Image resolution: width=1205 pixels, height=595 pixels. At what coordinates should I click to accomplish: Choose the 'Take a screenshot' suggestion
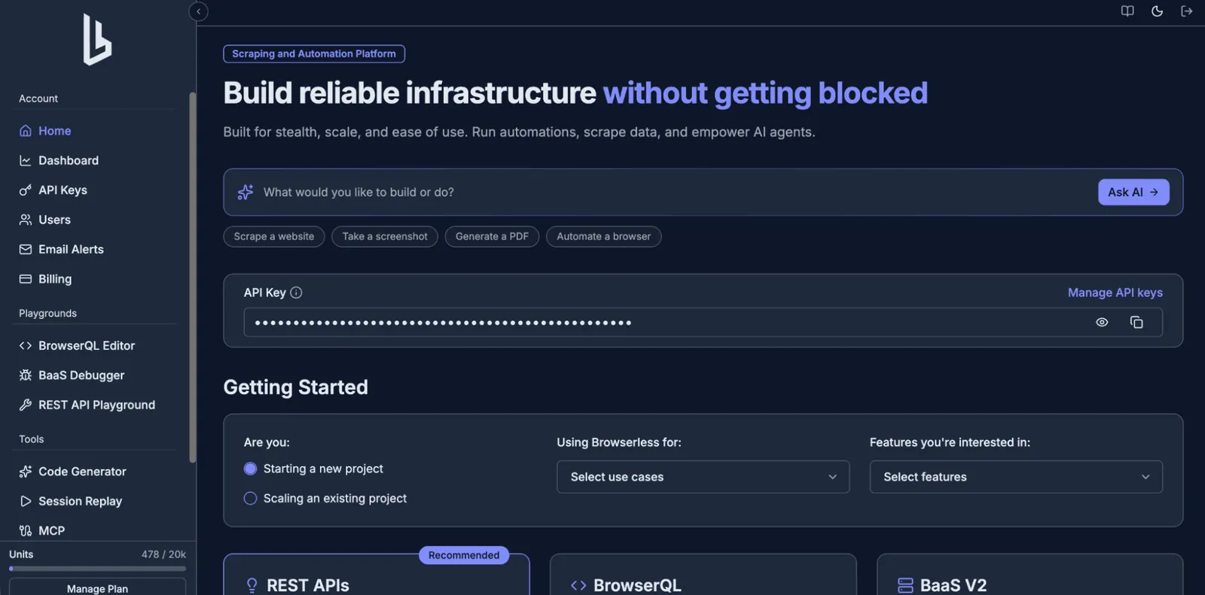pos(385,237)
